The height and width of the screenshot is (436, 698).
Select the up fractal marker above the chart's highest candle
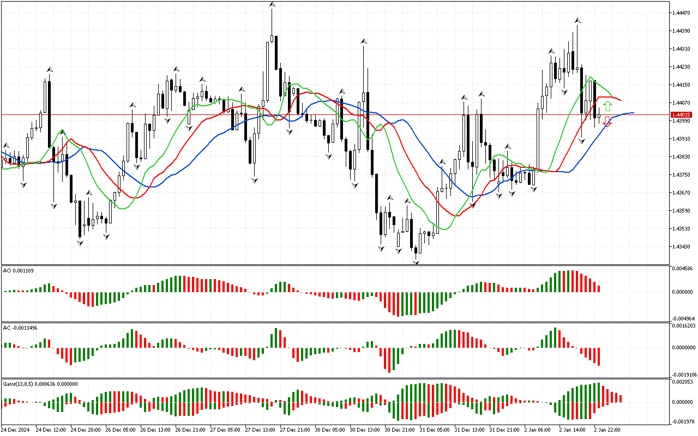272,4
